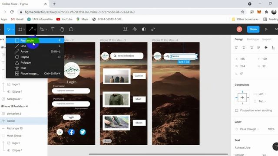Click the Align bottom icon
This screenshot has height=156, width=278.
[x=273, y=48]
